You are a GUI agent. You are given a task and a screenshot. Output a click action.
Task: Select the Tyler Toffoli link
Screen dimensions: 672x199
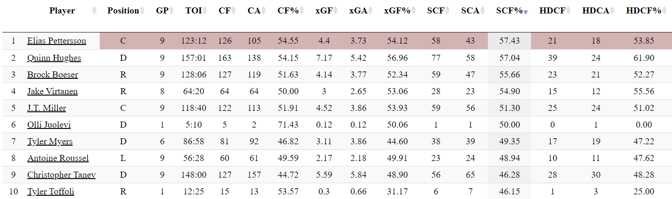[x=51, y=192]
